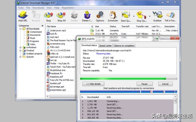Click the Tell a Friend icon
196x122 pixels.
170,15
